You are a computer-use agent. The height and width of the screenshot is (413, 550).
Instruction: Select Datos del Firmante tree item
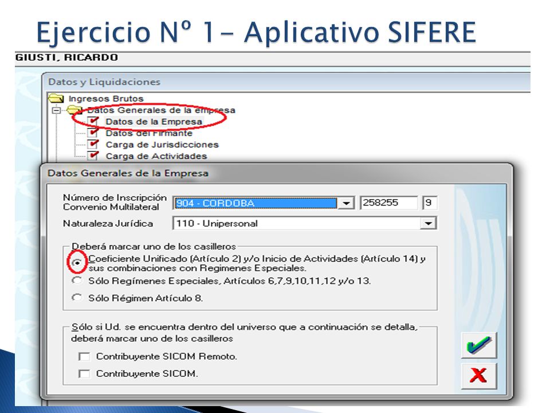coord(149,133)
